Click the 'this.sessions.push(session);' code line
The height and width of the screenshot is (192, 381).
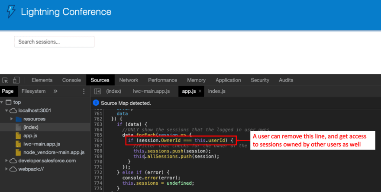(x=172, y=151)
